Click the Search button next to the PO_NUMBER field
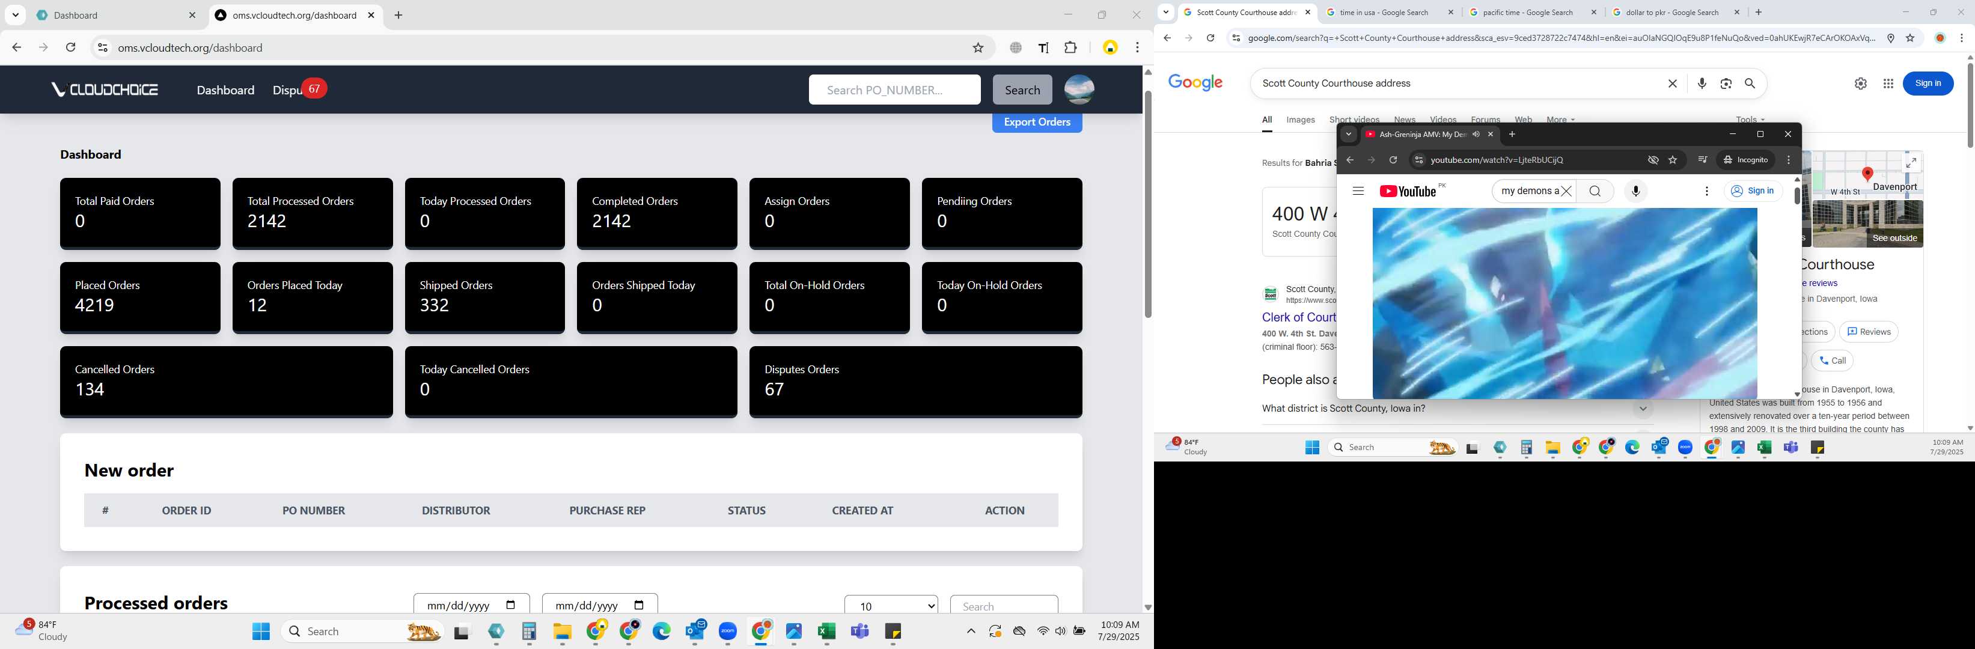Screen dimensions: 1975x649 1022,90
